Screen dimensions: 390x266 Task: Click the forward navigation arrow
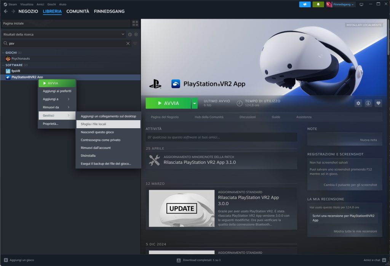pyautogui.click(x=13, y=11)
